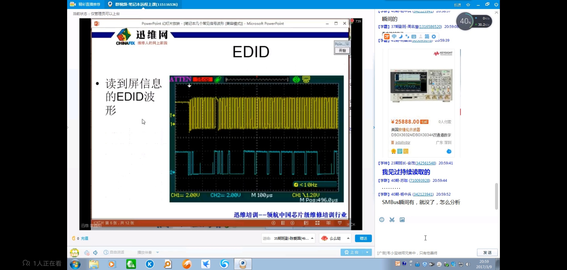Click the 发送 send button
This screenshot has width=567, height=270.
click(487, 252)
